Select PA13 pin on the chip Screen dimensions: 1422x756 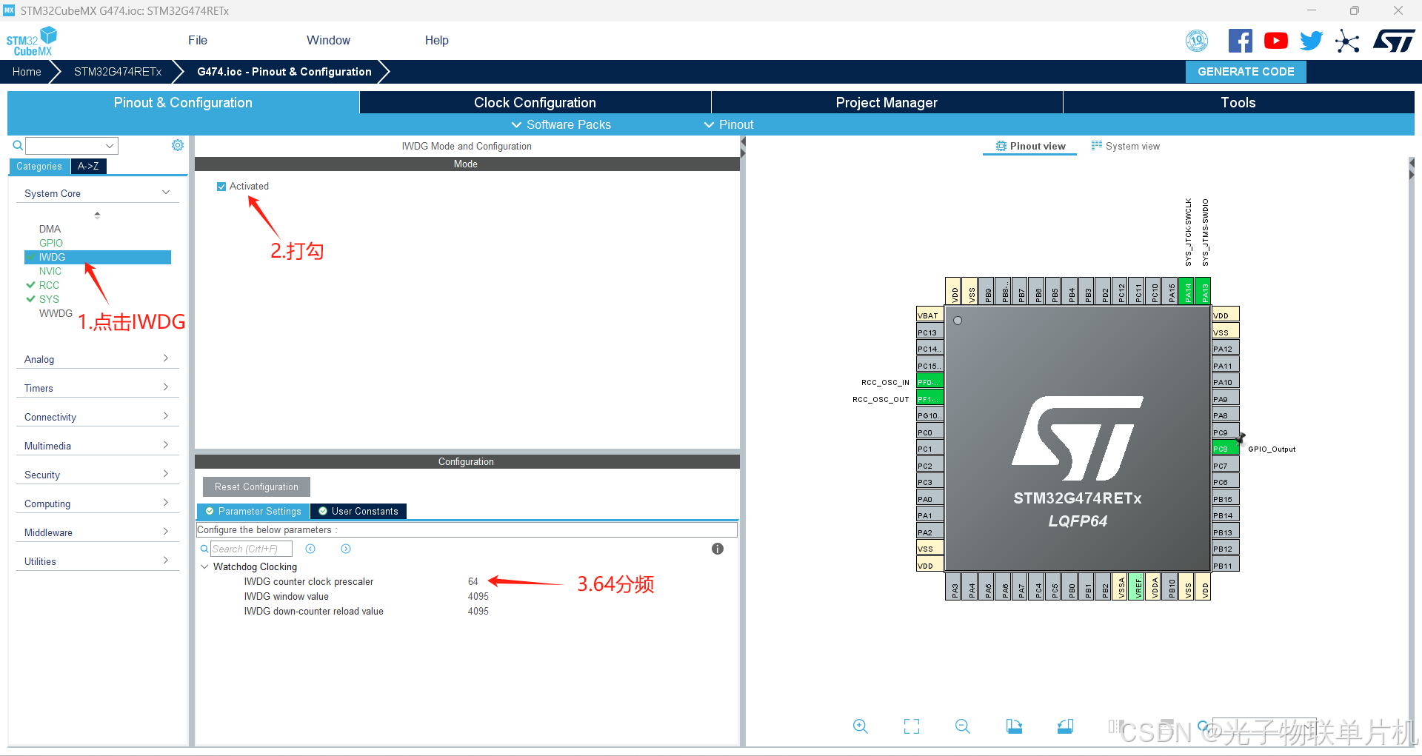tap(1204, 292)
